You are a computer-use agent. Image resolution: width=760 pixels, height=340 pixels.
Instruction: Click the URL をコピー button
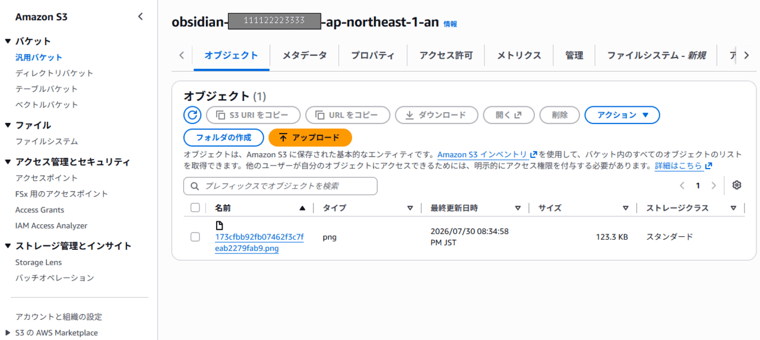pos(347,115)
